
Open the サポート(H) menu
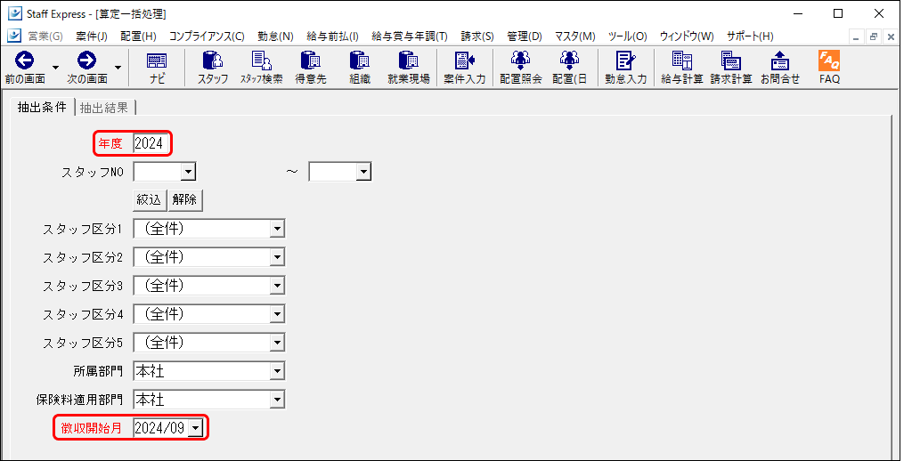[750, 36]
